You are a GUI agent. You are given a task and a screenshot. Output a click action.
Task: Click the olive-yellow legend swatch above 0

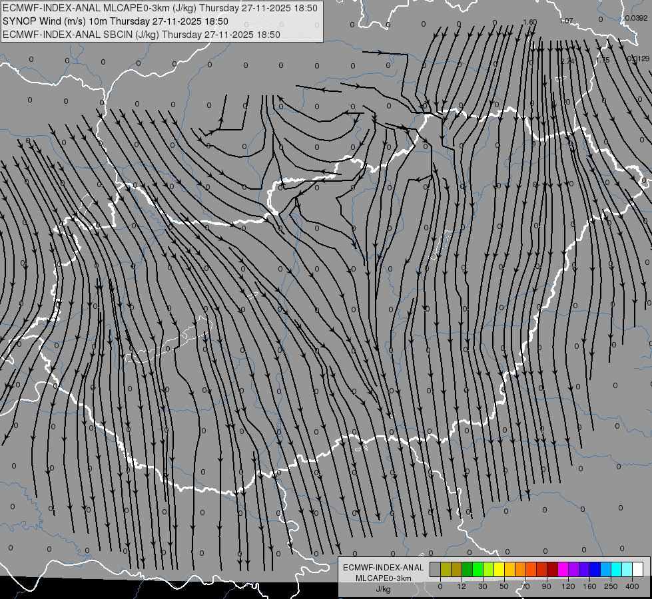pyautogui.click(x=446, y=569)
